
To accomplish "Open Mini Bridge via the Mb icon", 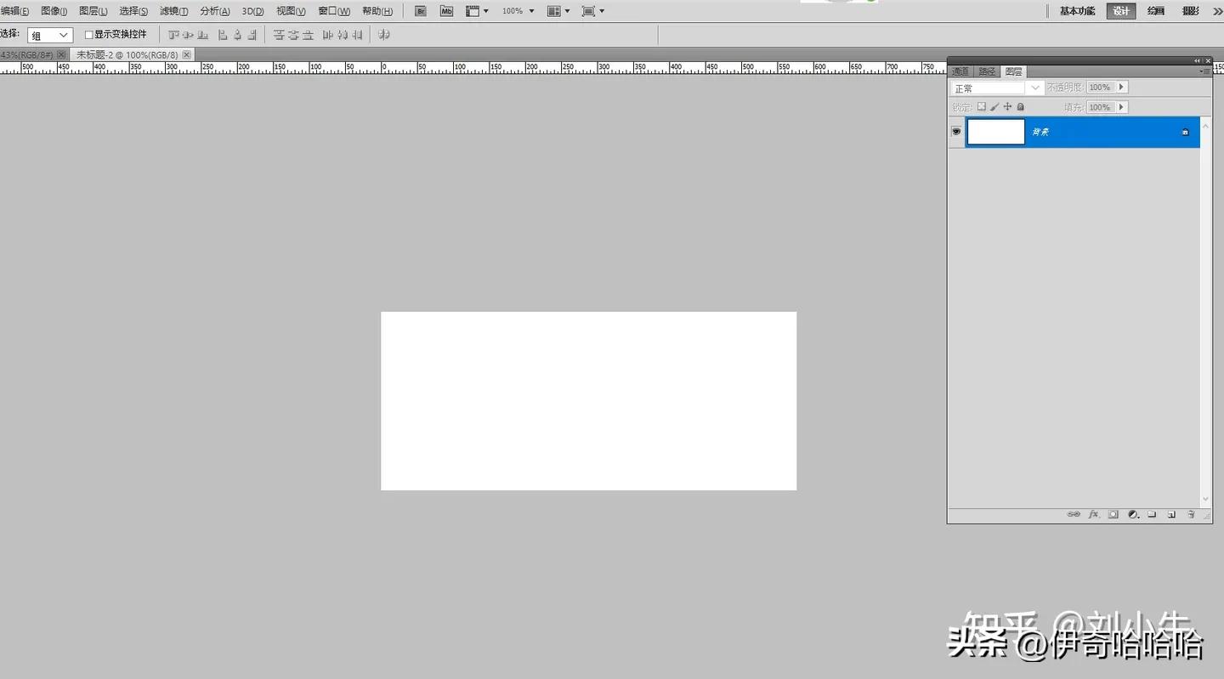I will 446,10.
